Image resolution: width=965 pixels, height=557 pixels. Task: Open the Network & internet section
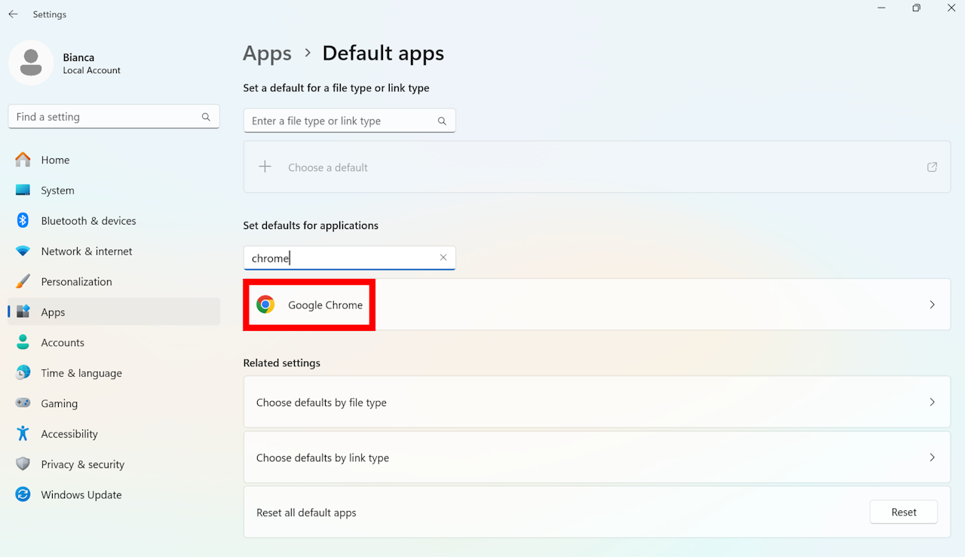click(86, 251)
